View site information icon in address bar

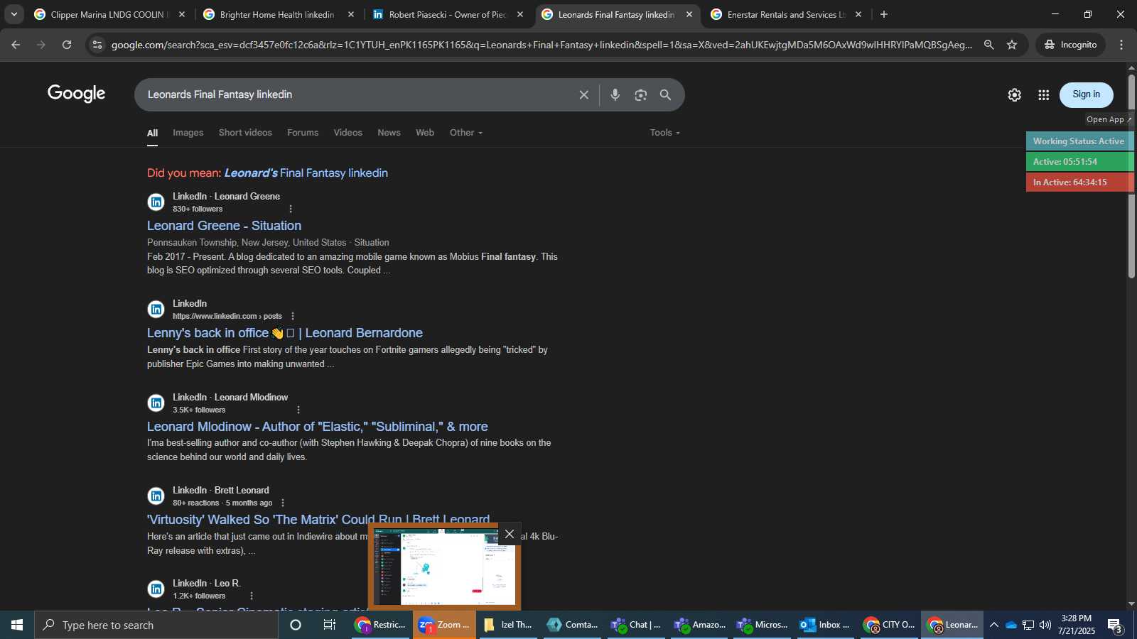(97, 45)
